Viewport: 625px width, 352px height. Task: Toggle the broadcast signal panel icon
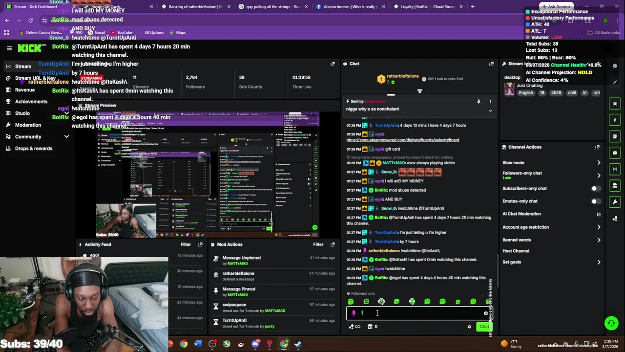point(615,169)
